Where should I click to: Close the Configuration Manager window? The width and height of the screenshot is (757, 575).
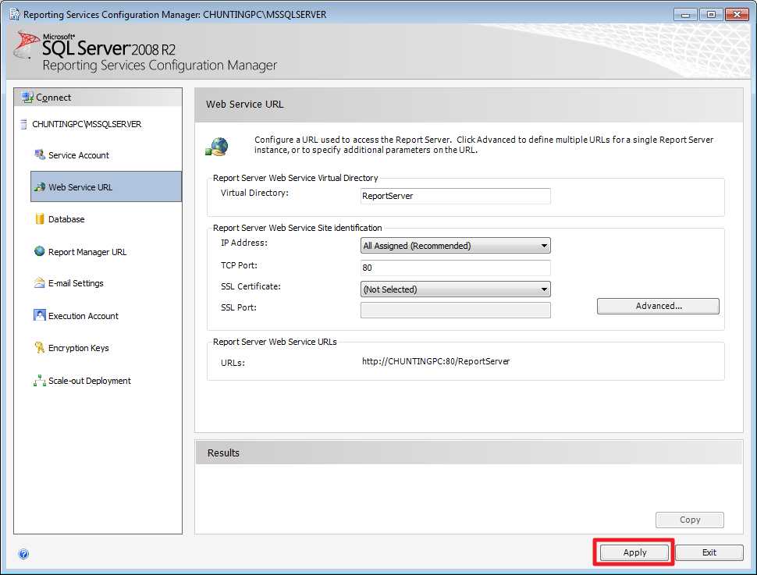click(x=737, y=15)
